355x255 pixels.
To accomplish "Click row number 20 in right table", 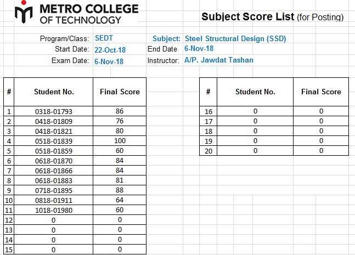I will [x=209, y=151].
